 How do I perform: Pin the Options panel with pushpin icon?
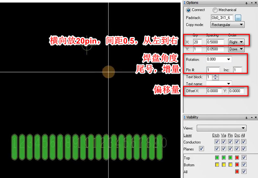click(246, 3)
